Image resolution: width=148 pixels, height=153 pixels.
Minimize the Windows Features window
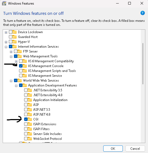pos(117,4)
